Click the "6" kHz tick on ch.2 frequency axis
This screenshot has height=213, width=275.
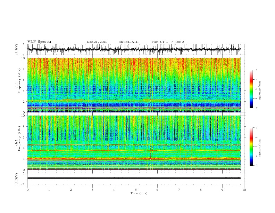(24, 137)
